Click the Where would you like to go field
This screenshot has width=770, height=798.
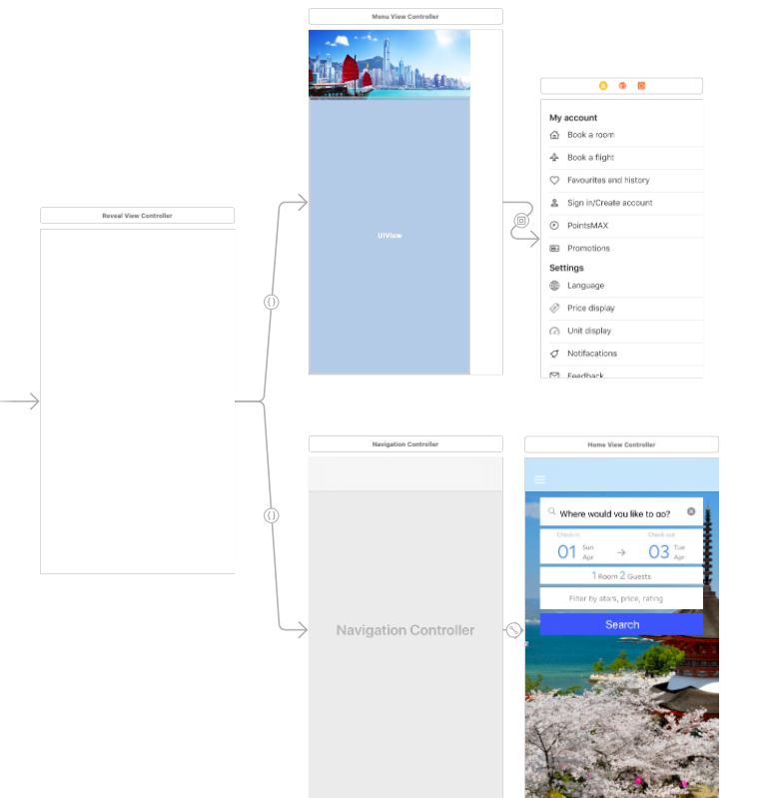point(621,512)
